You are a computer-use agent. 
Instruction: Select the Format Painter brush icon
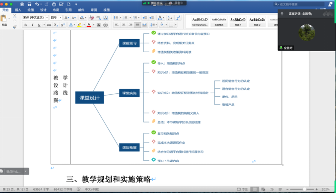click(x=14, y=27)
